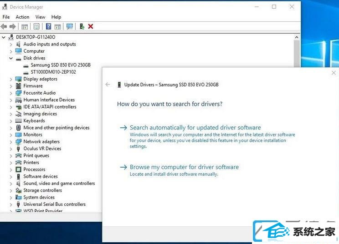
Task: Expand the IDE ATA/ATAPI controllers node
Action: [11, 107]
